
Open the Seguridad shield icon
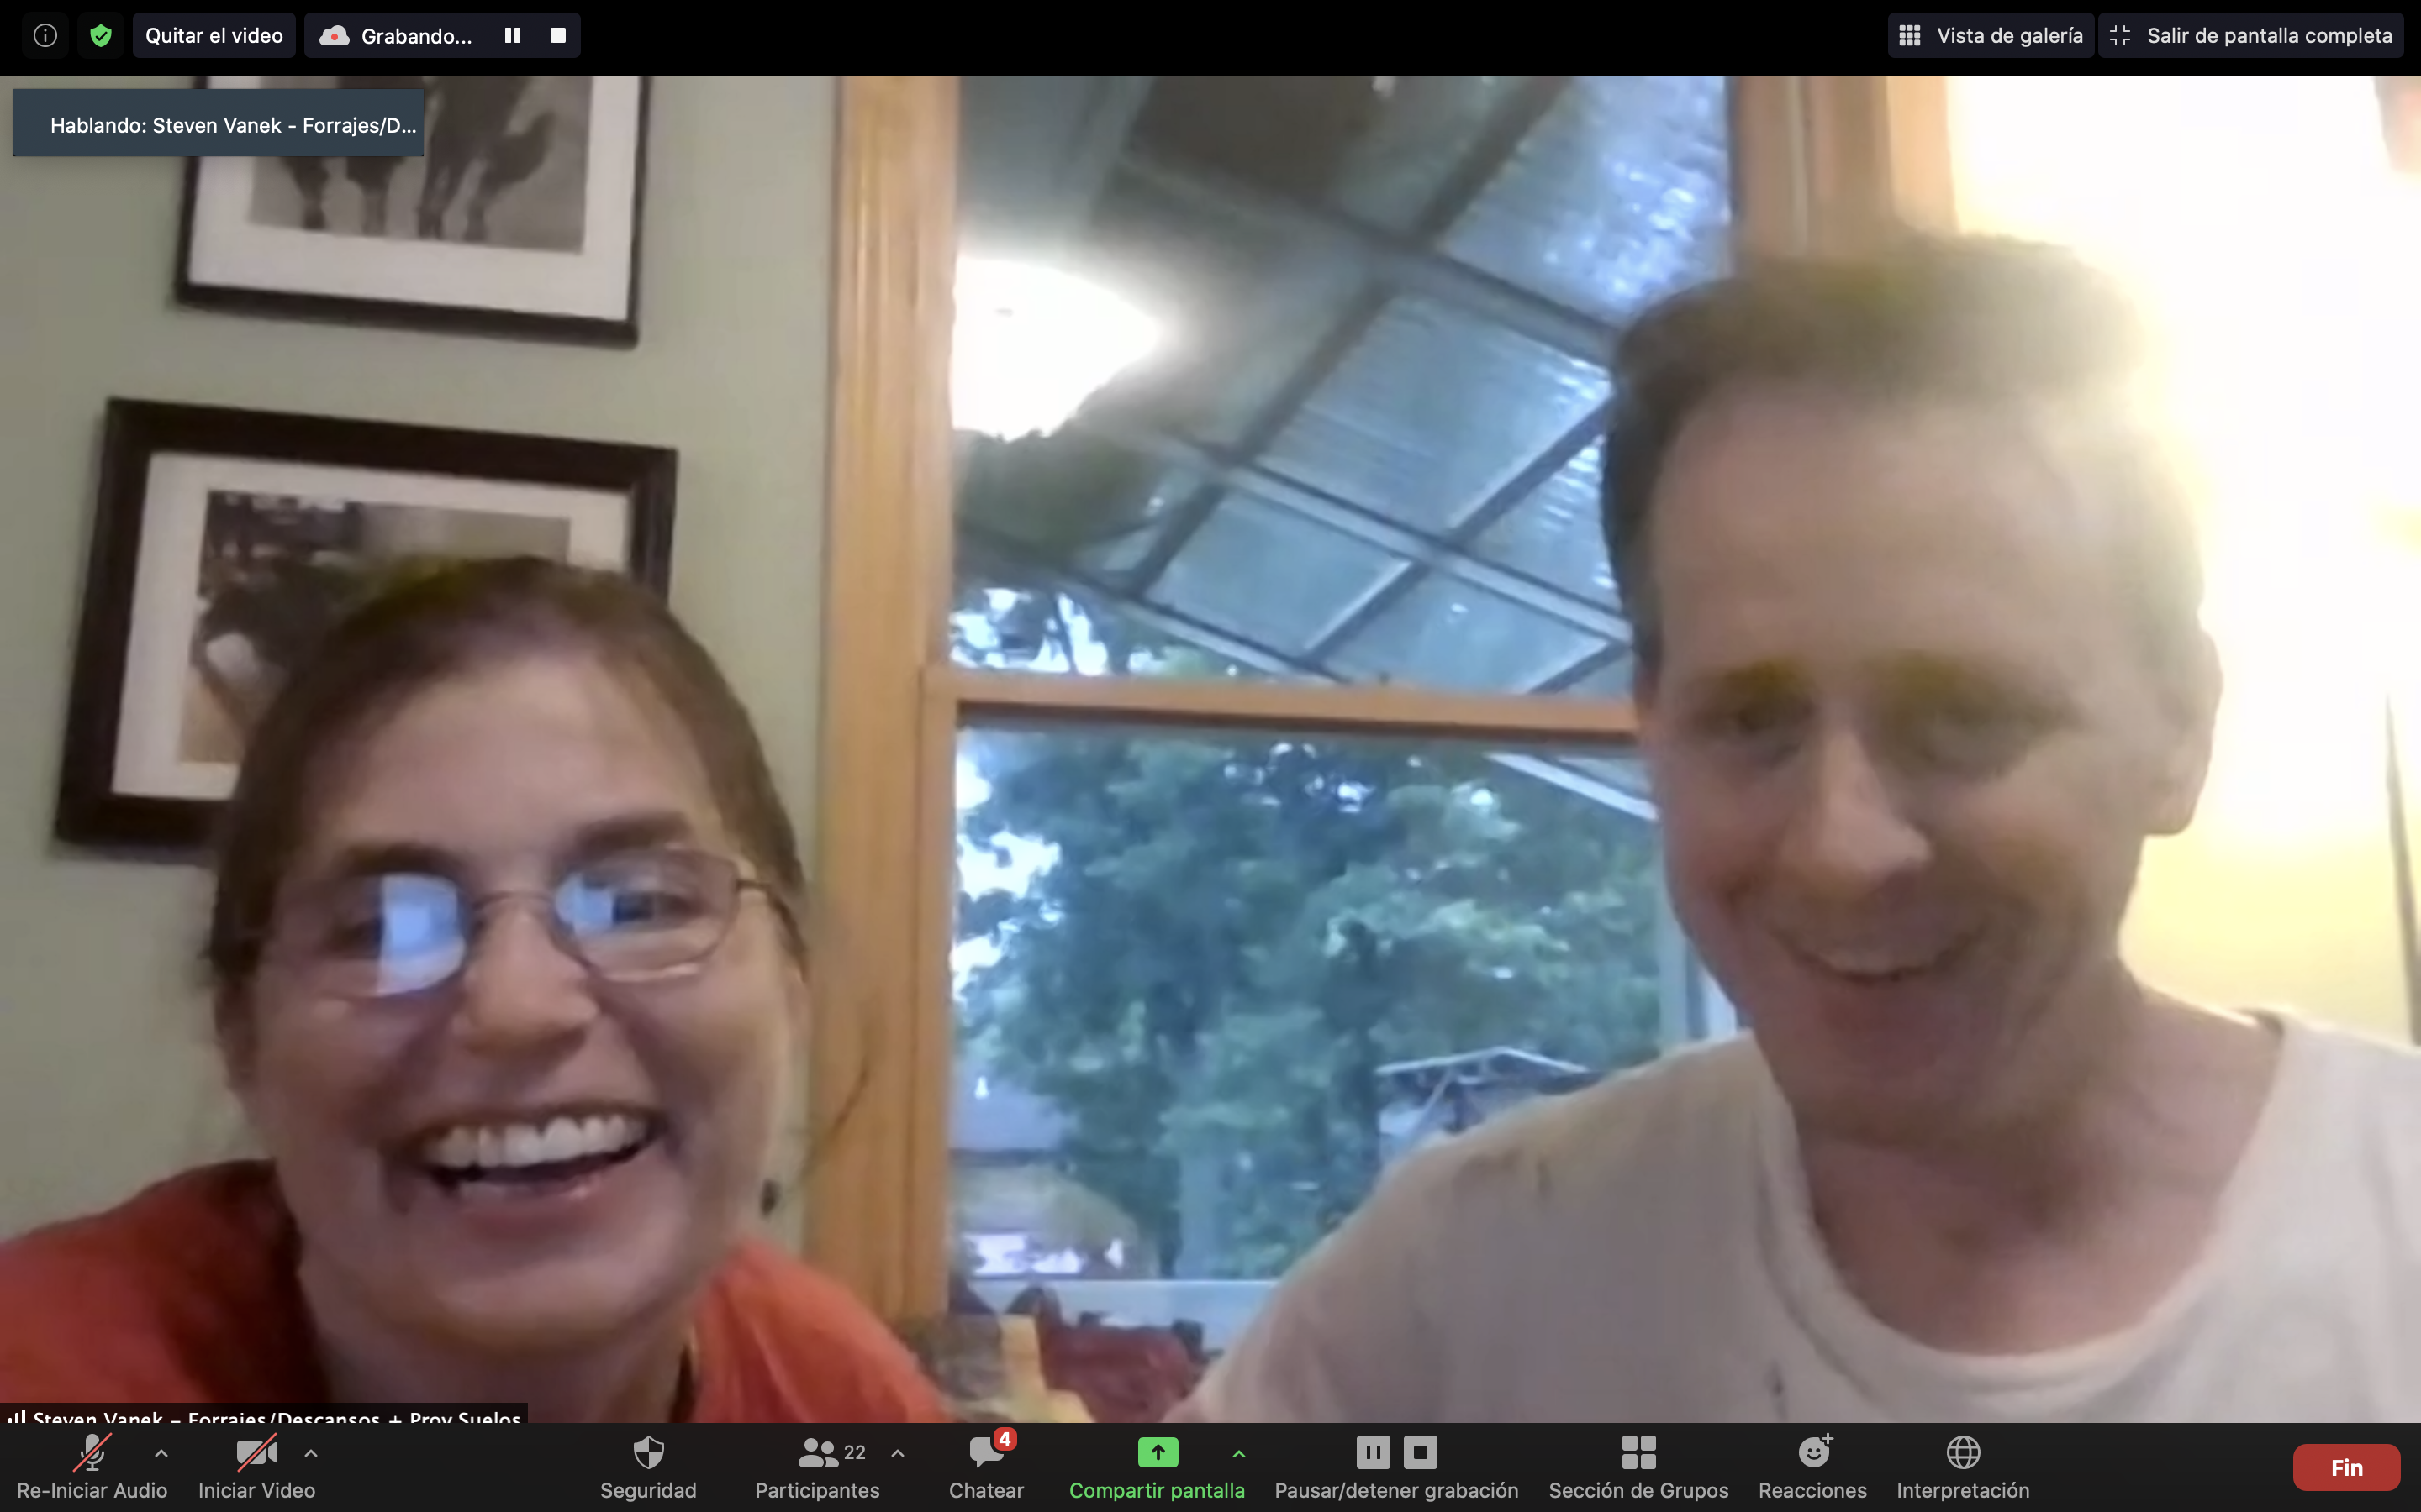[648, 1453]
